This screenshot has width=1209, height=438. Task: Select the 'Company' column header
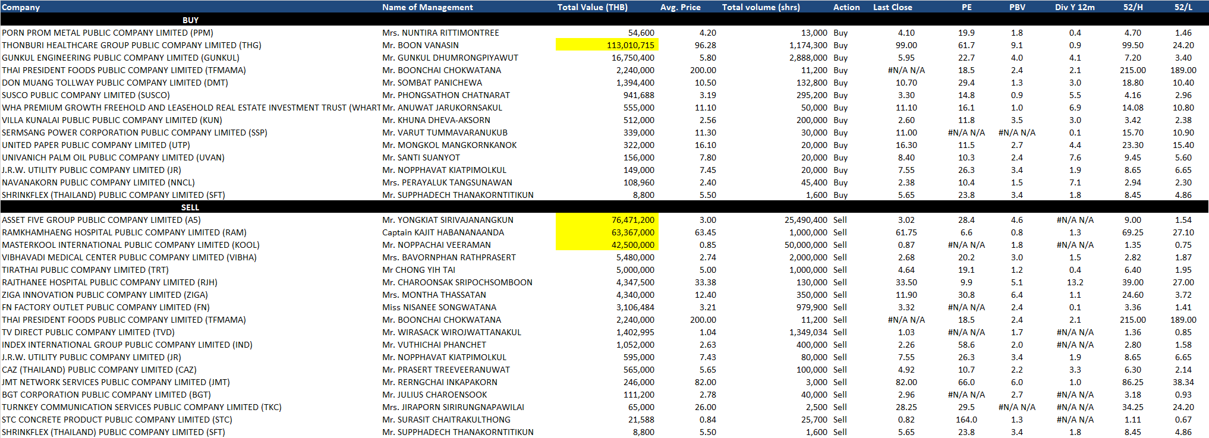point(21,7)
